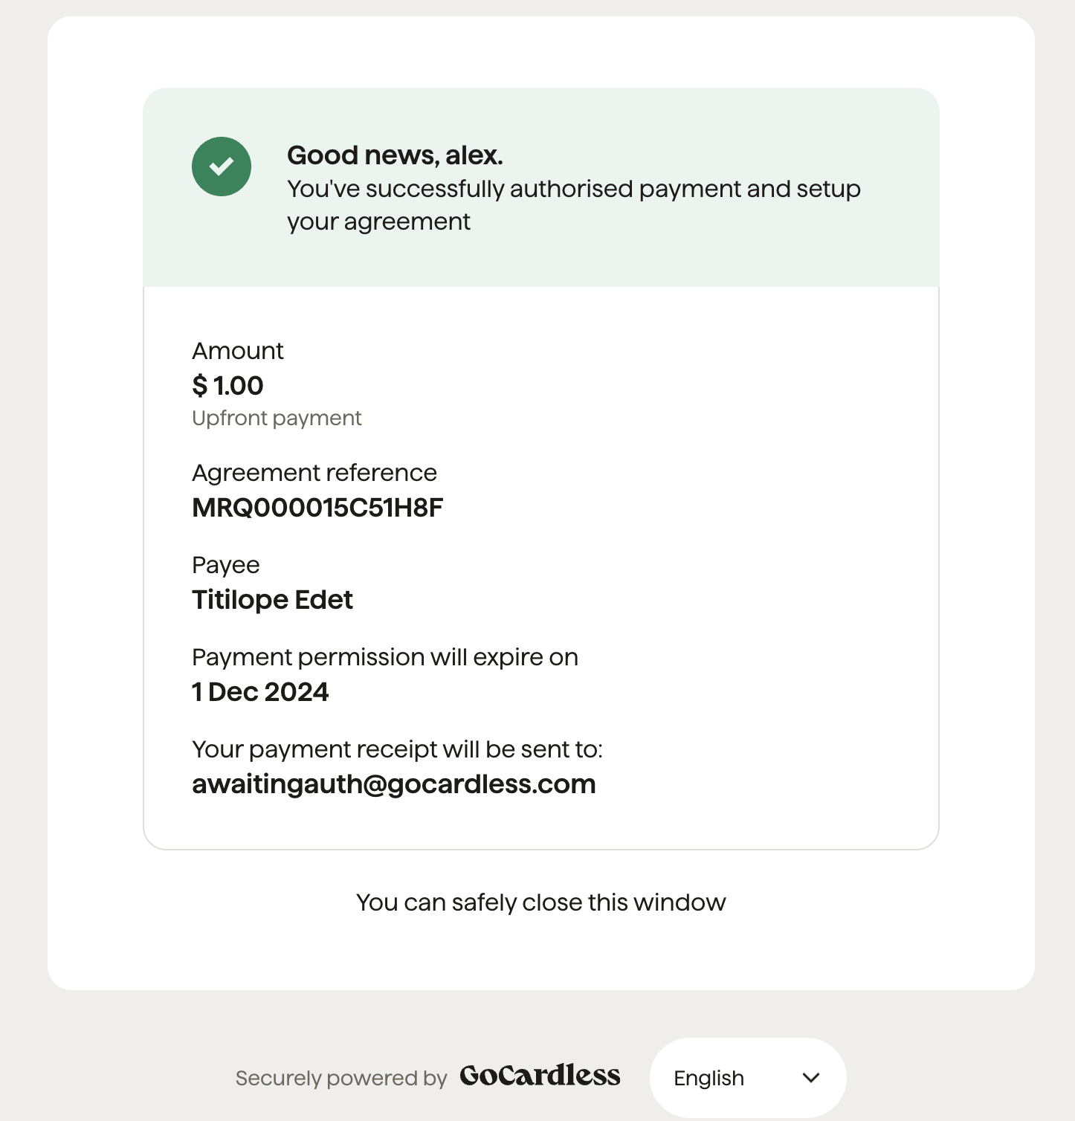
Task: Click the 'Amount' label
Action: [x=238, y=351]
